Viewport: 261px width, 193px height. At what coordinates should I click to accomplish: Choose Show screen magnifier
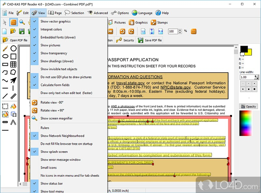point(69,118)
